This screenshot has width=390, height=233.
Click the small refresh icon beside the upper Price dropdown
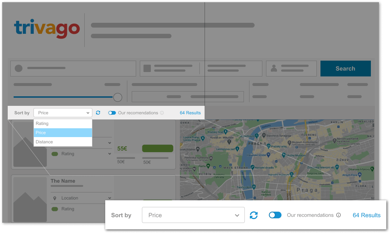tap(98, 113)
